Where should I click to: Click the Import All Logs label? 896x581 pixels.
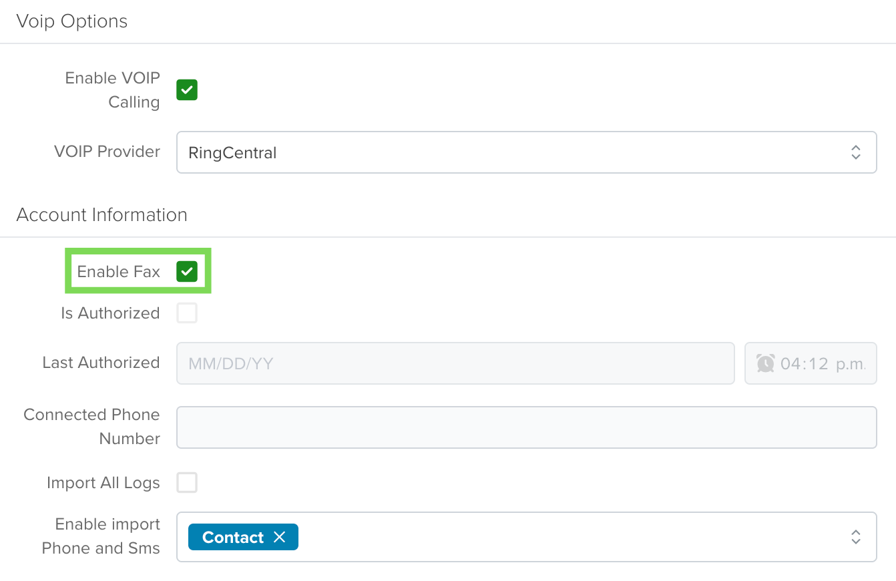click(103, 483)
